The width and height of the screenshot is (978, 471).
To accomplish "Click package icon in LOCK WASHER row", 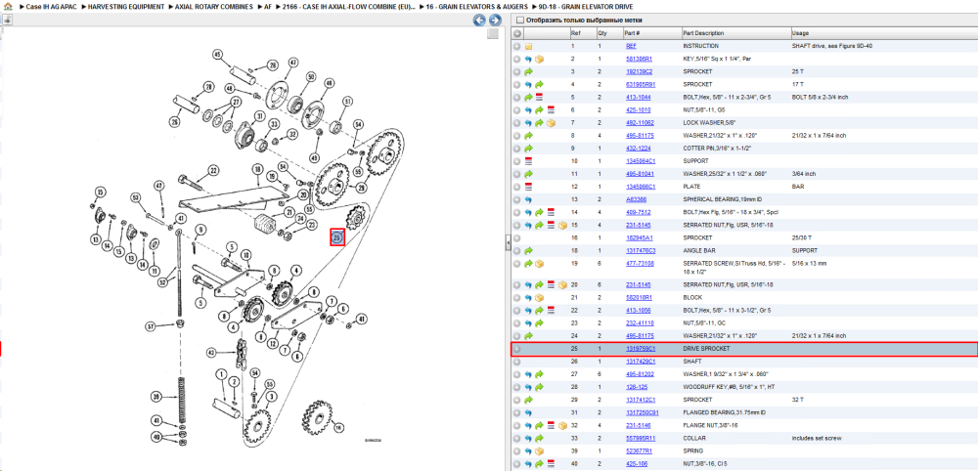I will coord(551,123).
